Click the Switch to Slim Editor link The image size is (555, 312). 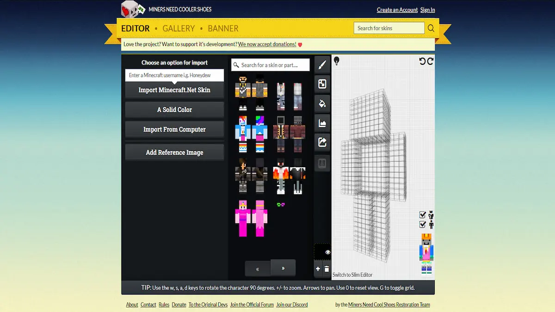click(x=352, y=275)
